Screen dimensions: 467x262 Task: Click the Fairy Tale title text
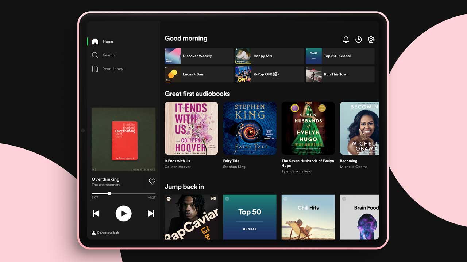[231, 161]
